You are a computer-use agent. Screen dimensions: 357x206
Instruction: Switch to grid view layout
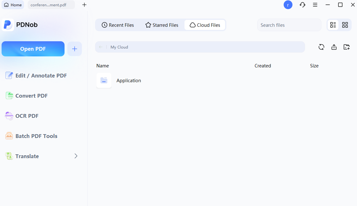(345, 25)
